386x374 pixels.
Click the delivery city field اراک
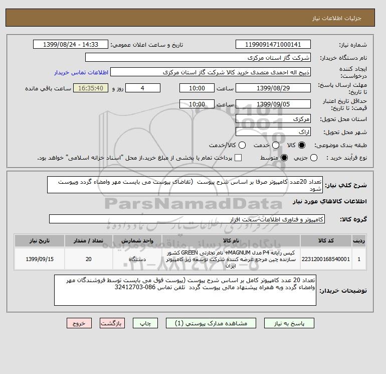(273, 132)
